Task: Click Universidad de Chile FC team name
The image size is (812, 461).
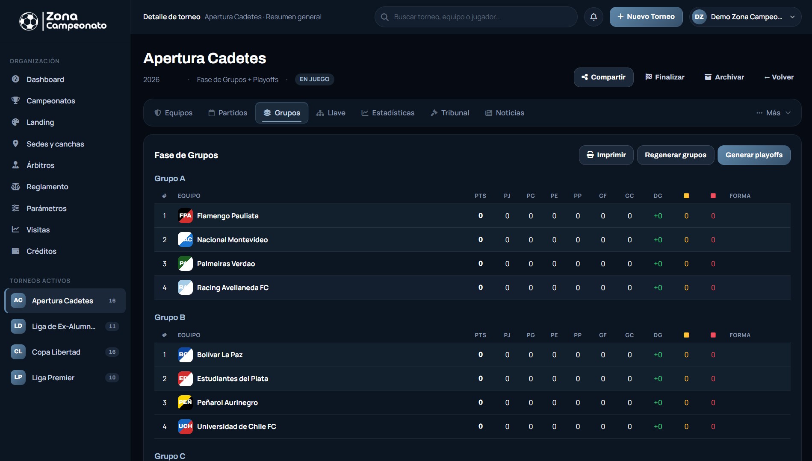Action: [x=236, y=426]
